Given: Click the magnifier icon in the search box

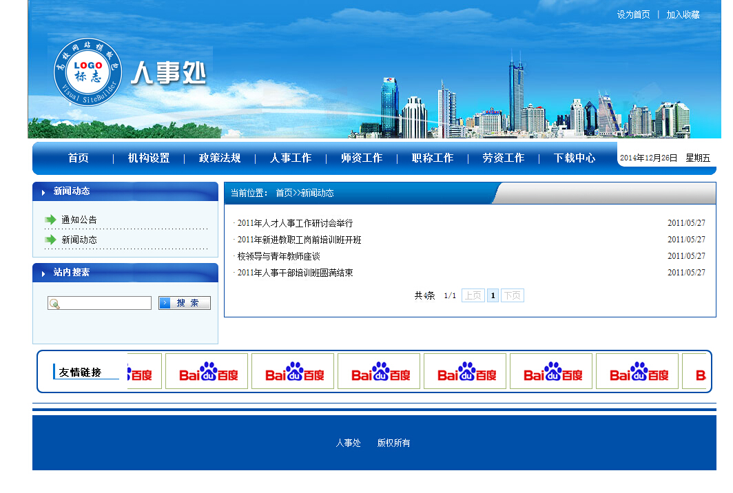Looking at the screenshot, I should click(54, 304).
